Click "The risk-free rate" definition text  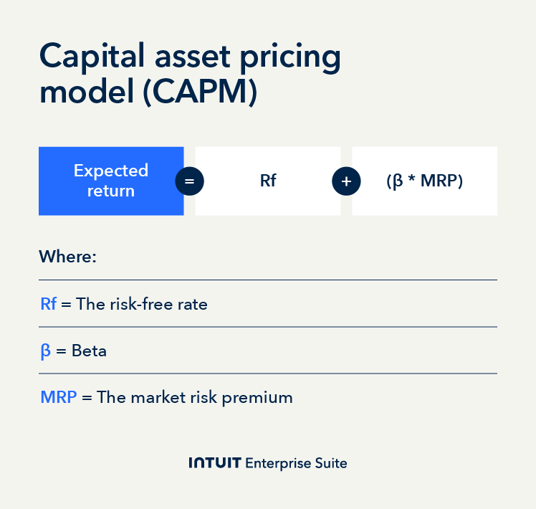(x=142, y=304)
